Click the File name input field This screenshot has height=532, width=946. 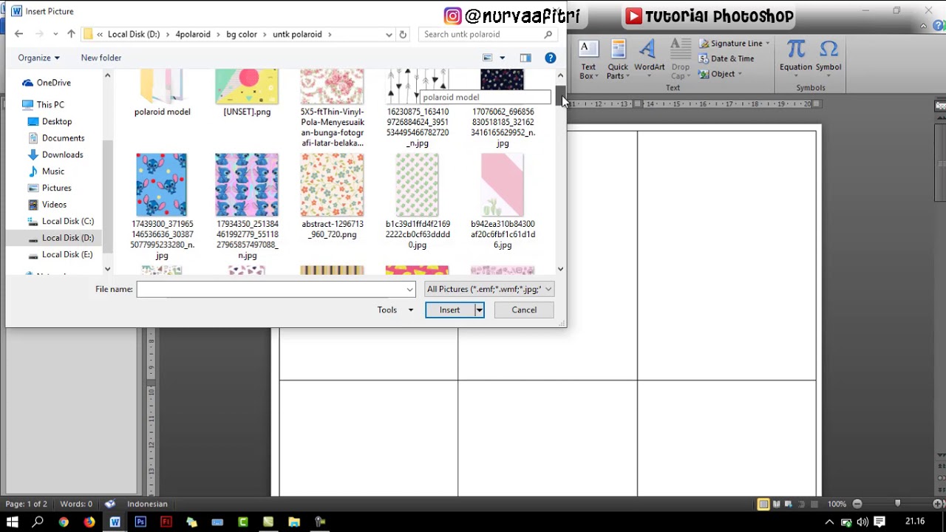(270, 289)
